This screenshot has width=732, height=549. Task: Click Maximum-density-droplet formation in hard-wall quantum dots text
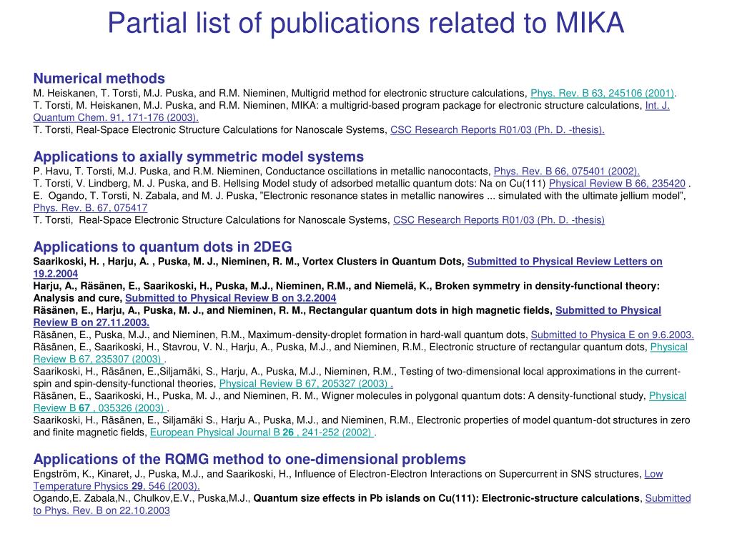[x=387, y=335]
